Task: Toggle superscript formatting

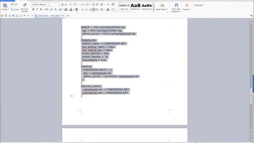Action: pos(51,10)
